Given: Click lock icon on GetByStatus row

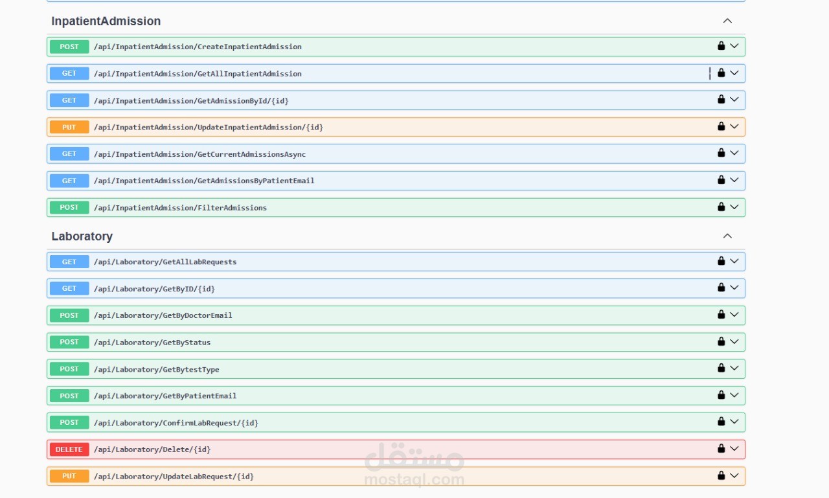Looking at the screenshot, I should (x=721, y=341).
